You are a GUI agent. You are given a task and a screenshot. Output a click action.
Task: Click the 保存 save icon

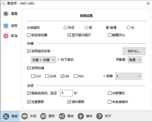(x=6, y=26)
